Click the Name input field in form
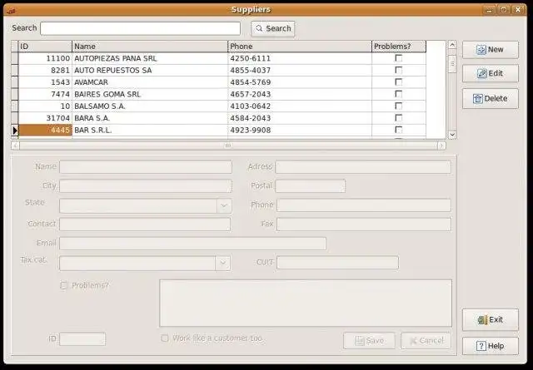This screenshot has height=370, width=533. (146, 167)
